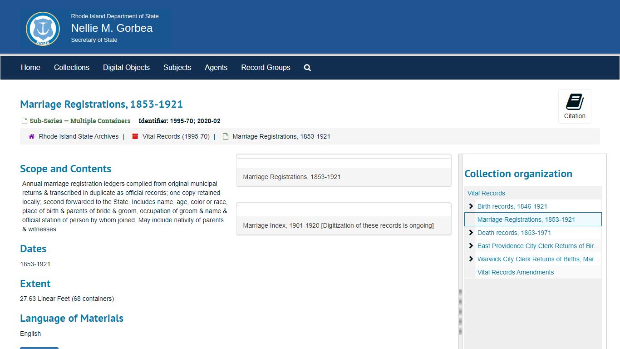Image resolution: width=620 pixels, height=349 pixels.
Task: Click the file icon in breadcrumb trail
Action: (225, 136)
